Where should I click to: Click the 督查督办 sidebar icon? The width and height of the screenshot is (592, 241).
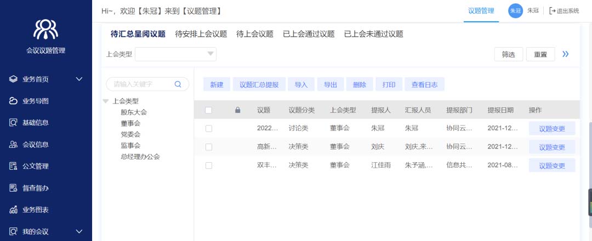point(14,188)
